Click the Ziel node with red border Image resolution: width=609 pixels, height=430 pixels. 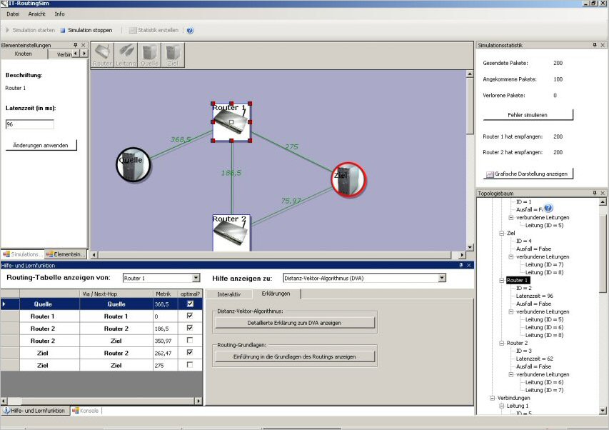coord(348,179)
